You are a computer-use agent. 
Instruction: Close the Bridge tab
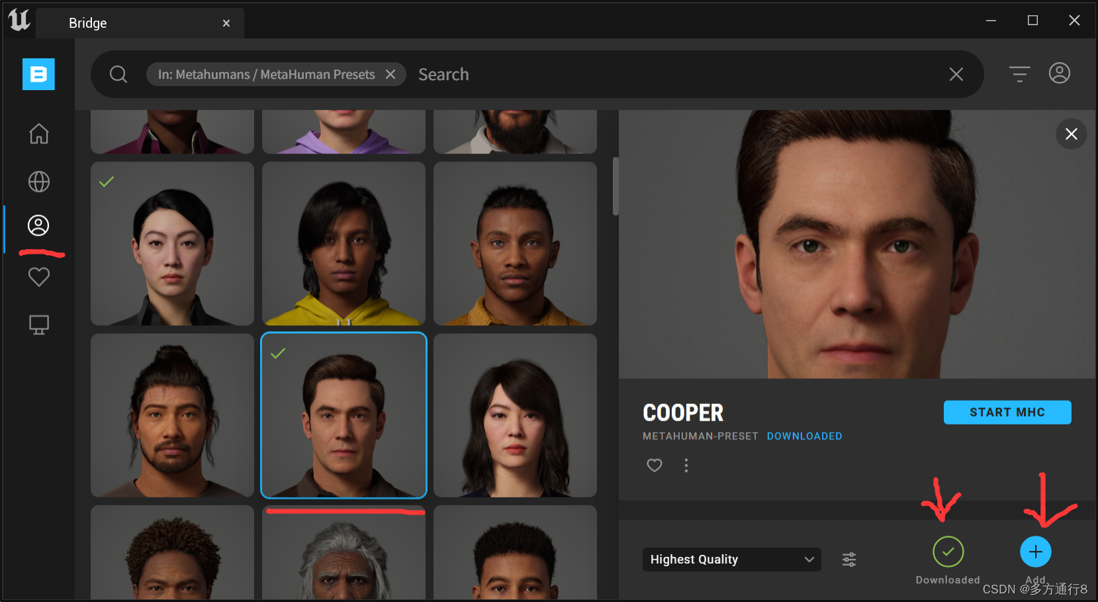tap(226, 23)
